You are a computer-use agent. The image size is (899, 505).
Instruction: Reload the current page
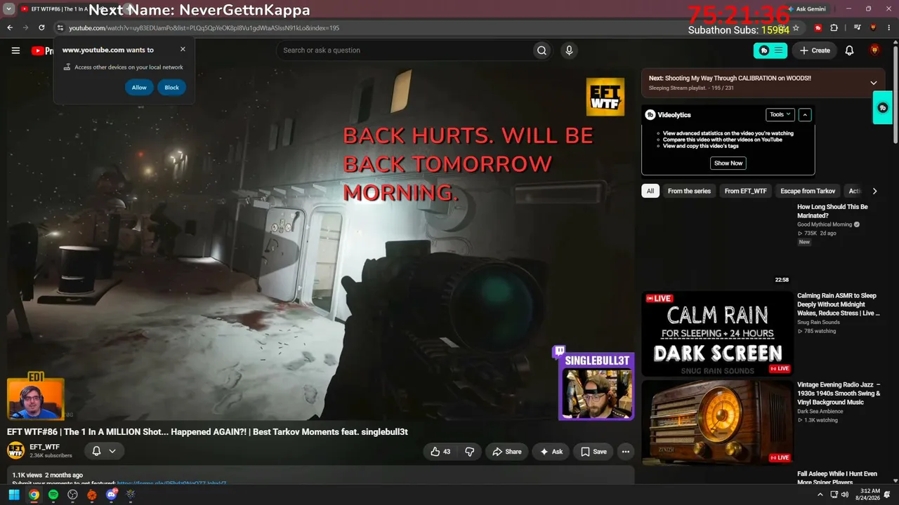[41, 28]
